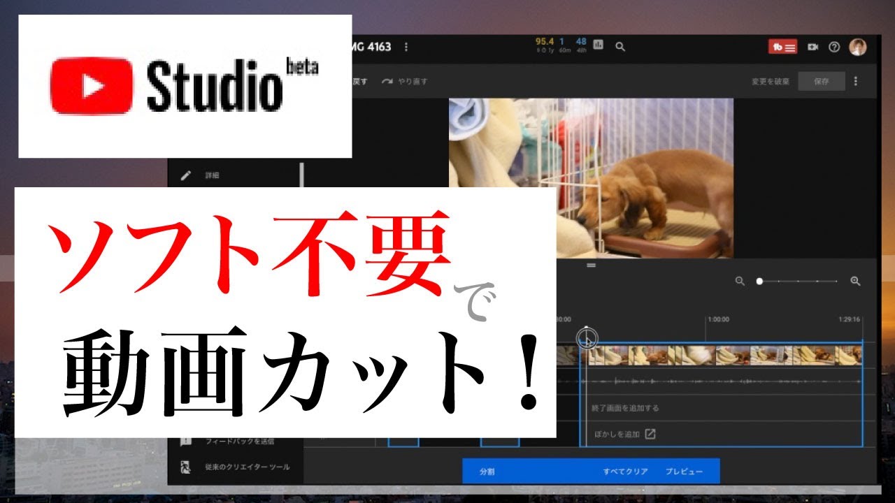Image resolution: width=895 pixels, height=503 pixels.
Task: Click the 分割 split button
Action: 487,472
